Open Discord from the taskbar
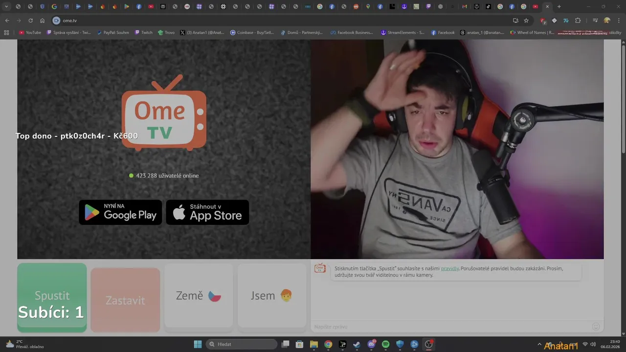The height and width of the screenshot is (352, 626). (371, 344)
